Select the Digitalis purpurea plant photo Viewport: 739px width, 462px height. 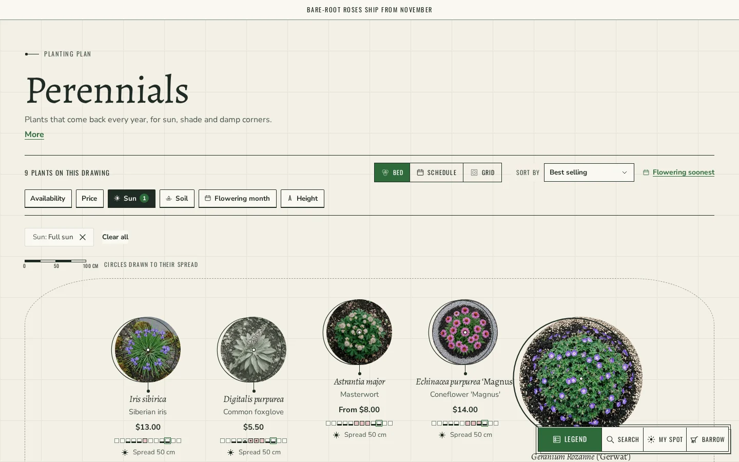pyautogui.click(x=254, y=350)
